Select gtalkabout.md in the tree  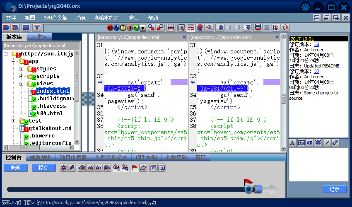(50, 128)
